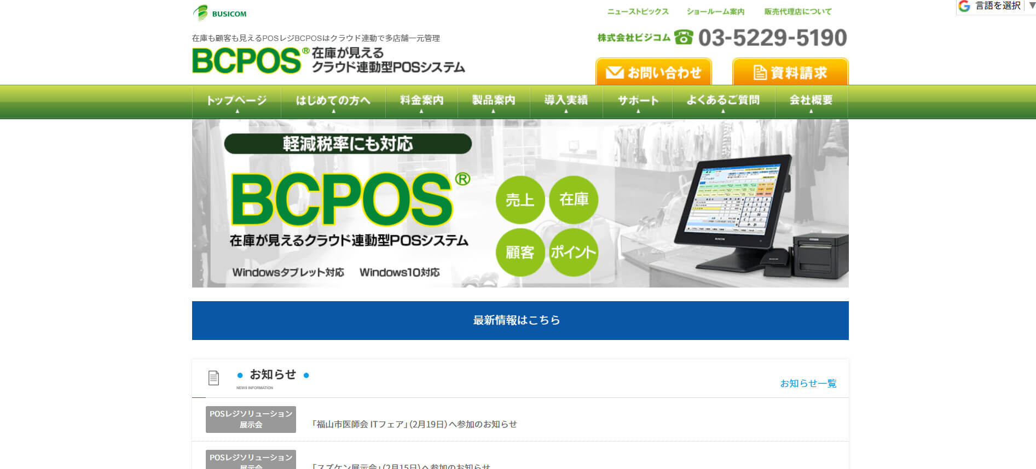This screenshot has height=469, width=1036.
Task: Click the 軽減税率にも対応 banner label
Action: click(348, 144)
